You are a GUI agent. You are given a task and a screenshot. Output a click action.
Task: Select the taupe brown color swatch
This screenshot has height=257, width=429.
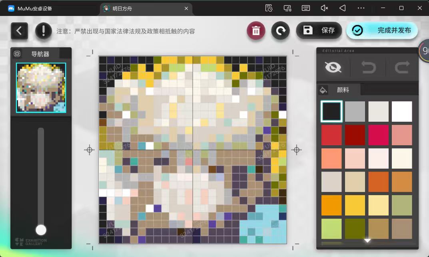[402, 229]
